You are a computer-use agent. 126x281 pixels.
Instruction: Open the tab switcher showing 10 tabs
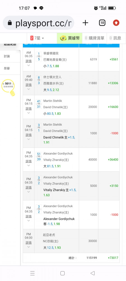click(102, 23)
